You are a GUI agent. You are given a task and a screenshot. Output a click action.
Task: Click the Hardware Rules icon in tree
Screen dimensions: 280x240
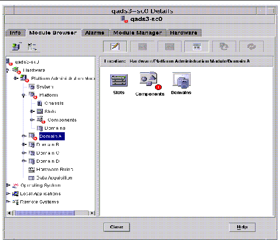tap(32, 169)
